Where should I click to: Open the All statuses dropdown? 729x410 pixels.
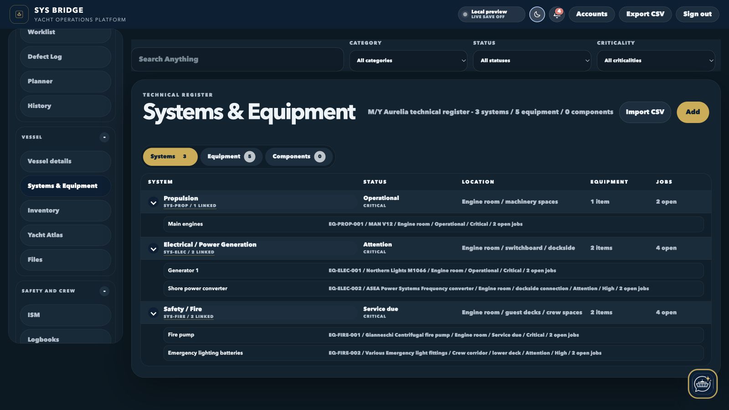pos(532,61)
